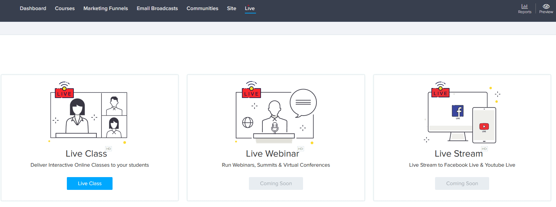556x207 pixels.
Task: Select the Live tab in navigation
Action: tap(250, 8)
